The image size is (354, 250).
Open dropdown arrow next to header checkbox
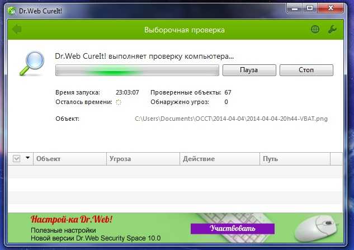click(x=27, y=158)
